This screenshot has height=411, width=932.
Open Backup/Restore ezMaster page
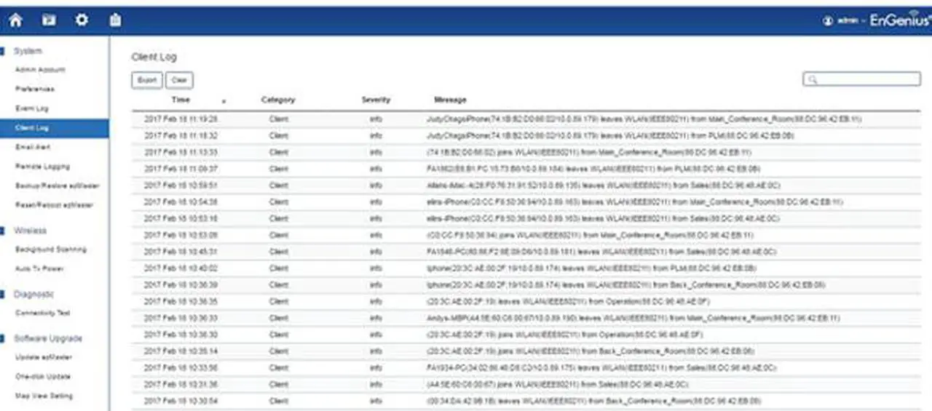click(57, 185)
